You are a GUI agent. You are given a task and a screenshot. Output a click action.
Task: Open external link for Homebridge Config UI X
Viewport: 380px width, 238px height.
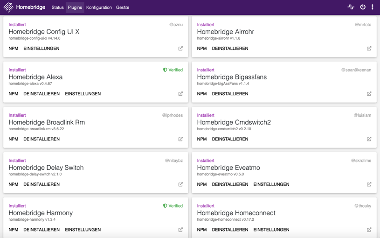click(180, 49)
